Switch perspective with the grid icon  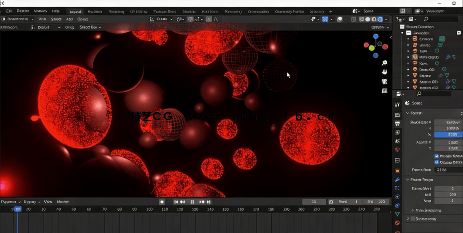[385, 91]
